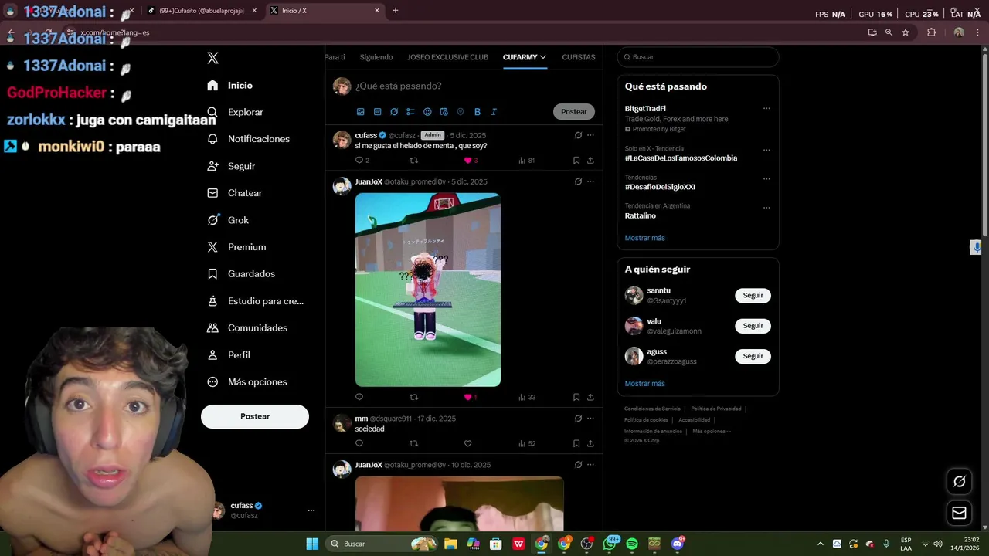Reply to the mm 'sociedad' post
This screenshot has width=989, height=556.
(359, 443)
